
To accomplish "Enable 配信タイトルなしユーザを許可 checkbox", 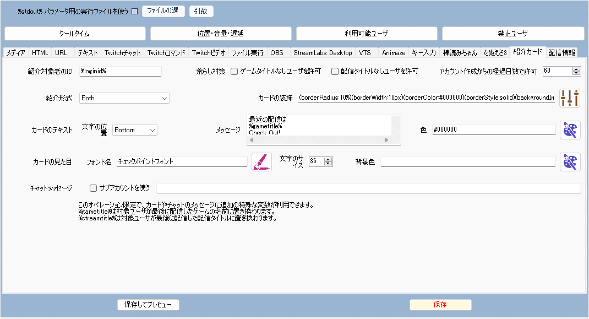I will (x=335, y=71).
